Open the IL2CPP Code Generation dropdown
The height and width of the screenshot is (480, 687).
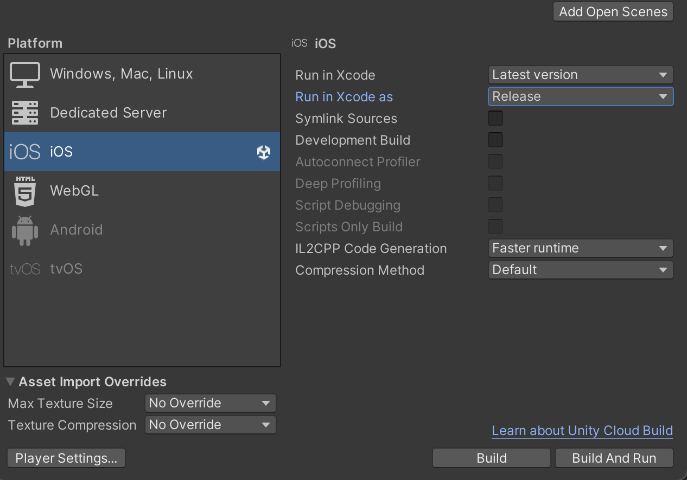pyautogui.click(x=581, y=248)
